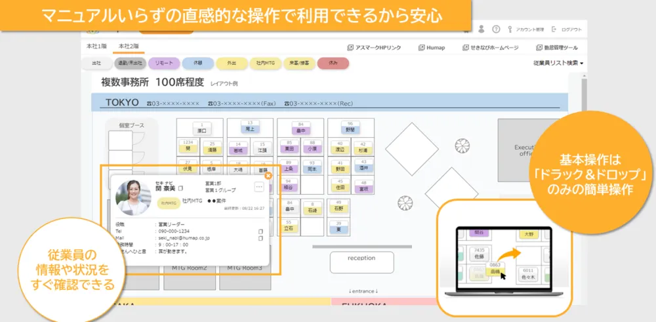Screen dimensions: 656x322
Task: Click 複数事務所 100席程度 layout title
Action: [x=152, y=83]
